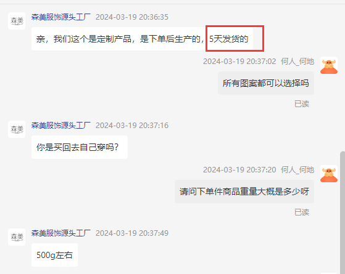The height and width of the screenshot is (274, 345).
Task: Click the username 何人_何地 at 20:37:02
Action: [297, 62]
